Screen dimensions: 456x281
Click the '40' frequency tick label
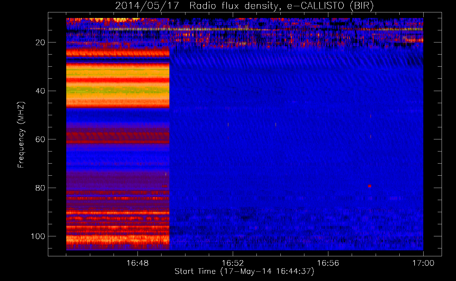click(x=40, y=91)
